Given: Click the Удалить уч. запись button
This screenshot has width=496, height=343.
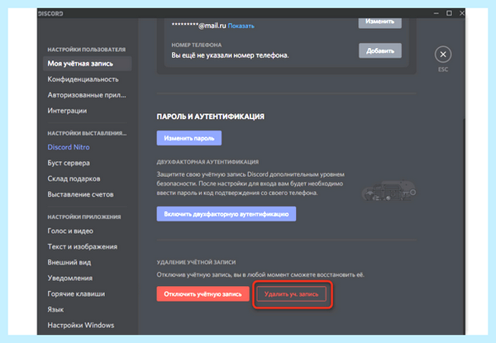Looking at the screenshot, I should click(x=291, y=294).
